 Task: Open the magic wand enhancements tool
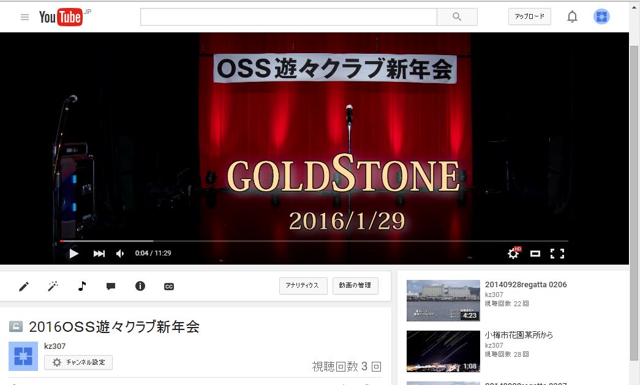53,286
